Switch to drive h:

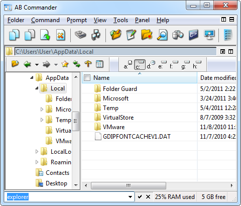click(197, 65)
